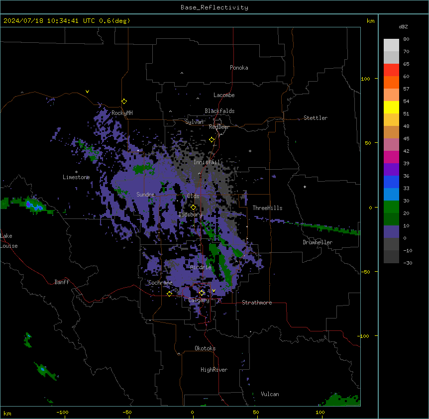Click the Calgary city label
The height and width of the screenshot is (419, 429).
[x=199, y=300]
